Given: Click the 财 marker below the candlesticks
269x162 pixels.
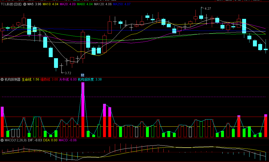Looking at the screenshot, I should coord(82,75).
